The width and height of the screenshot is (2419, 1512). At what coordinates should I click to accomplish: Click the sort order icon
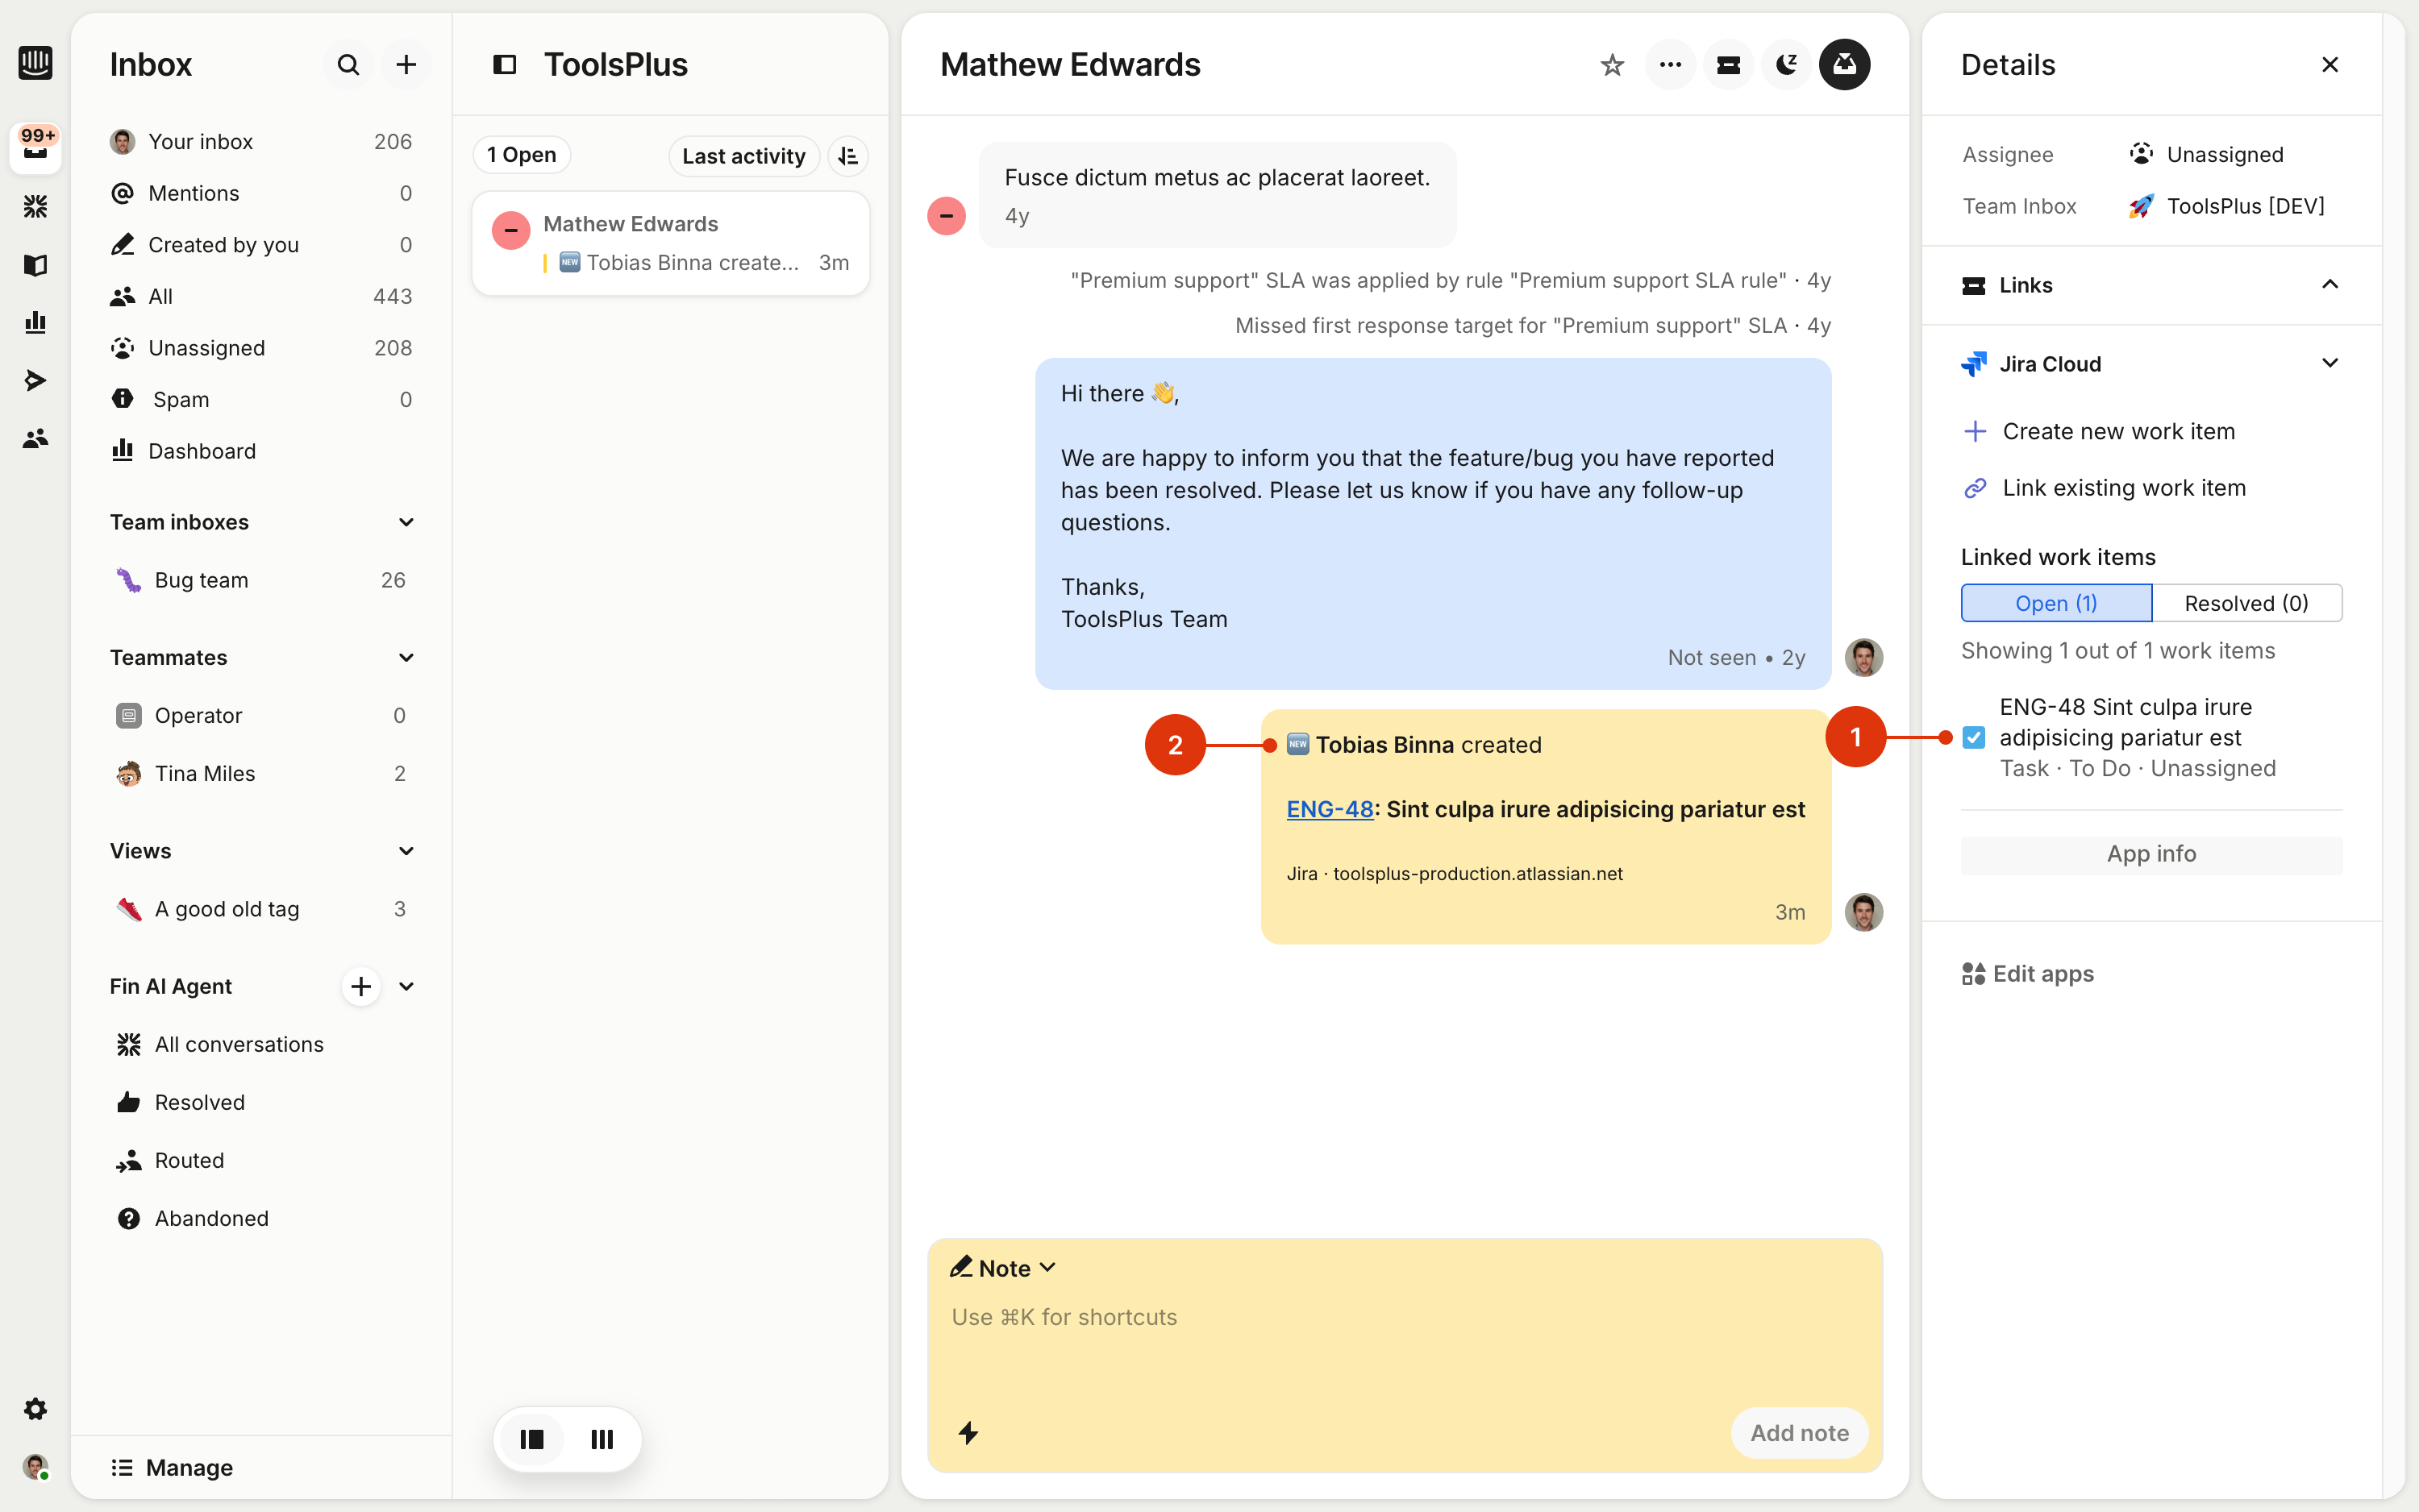click(848, 156)
